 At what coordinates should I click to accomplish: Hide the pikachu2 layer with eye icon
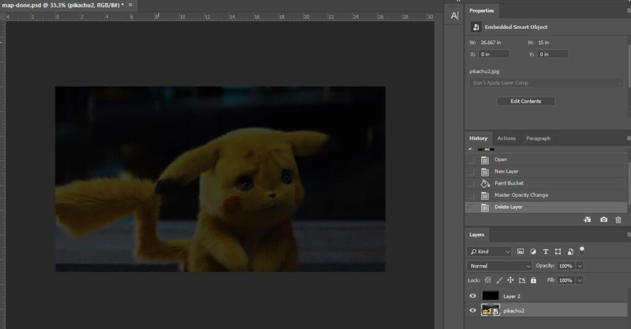[473, 310]
